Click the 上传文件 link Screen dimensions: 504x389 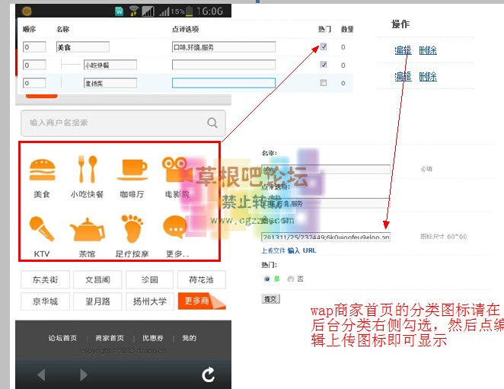point(273,250)
